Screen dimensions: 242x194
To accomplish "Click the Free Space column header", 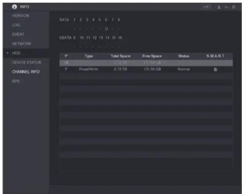I will pyautogui.click(x=152, y=56).
